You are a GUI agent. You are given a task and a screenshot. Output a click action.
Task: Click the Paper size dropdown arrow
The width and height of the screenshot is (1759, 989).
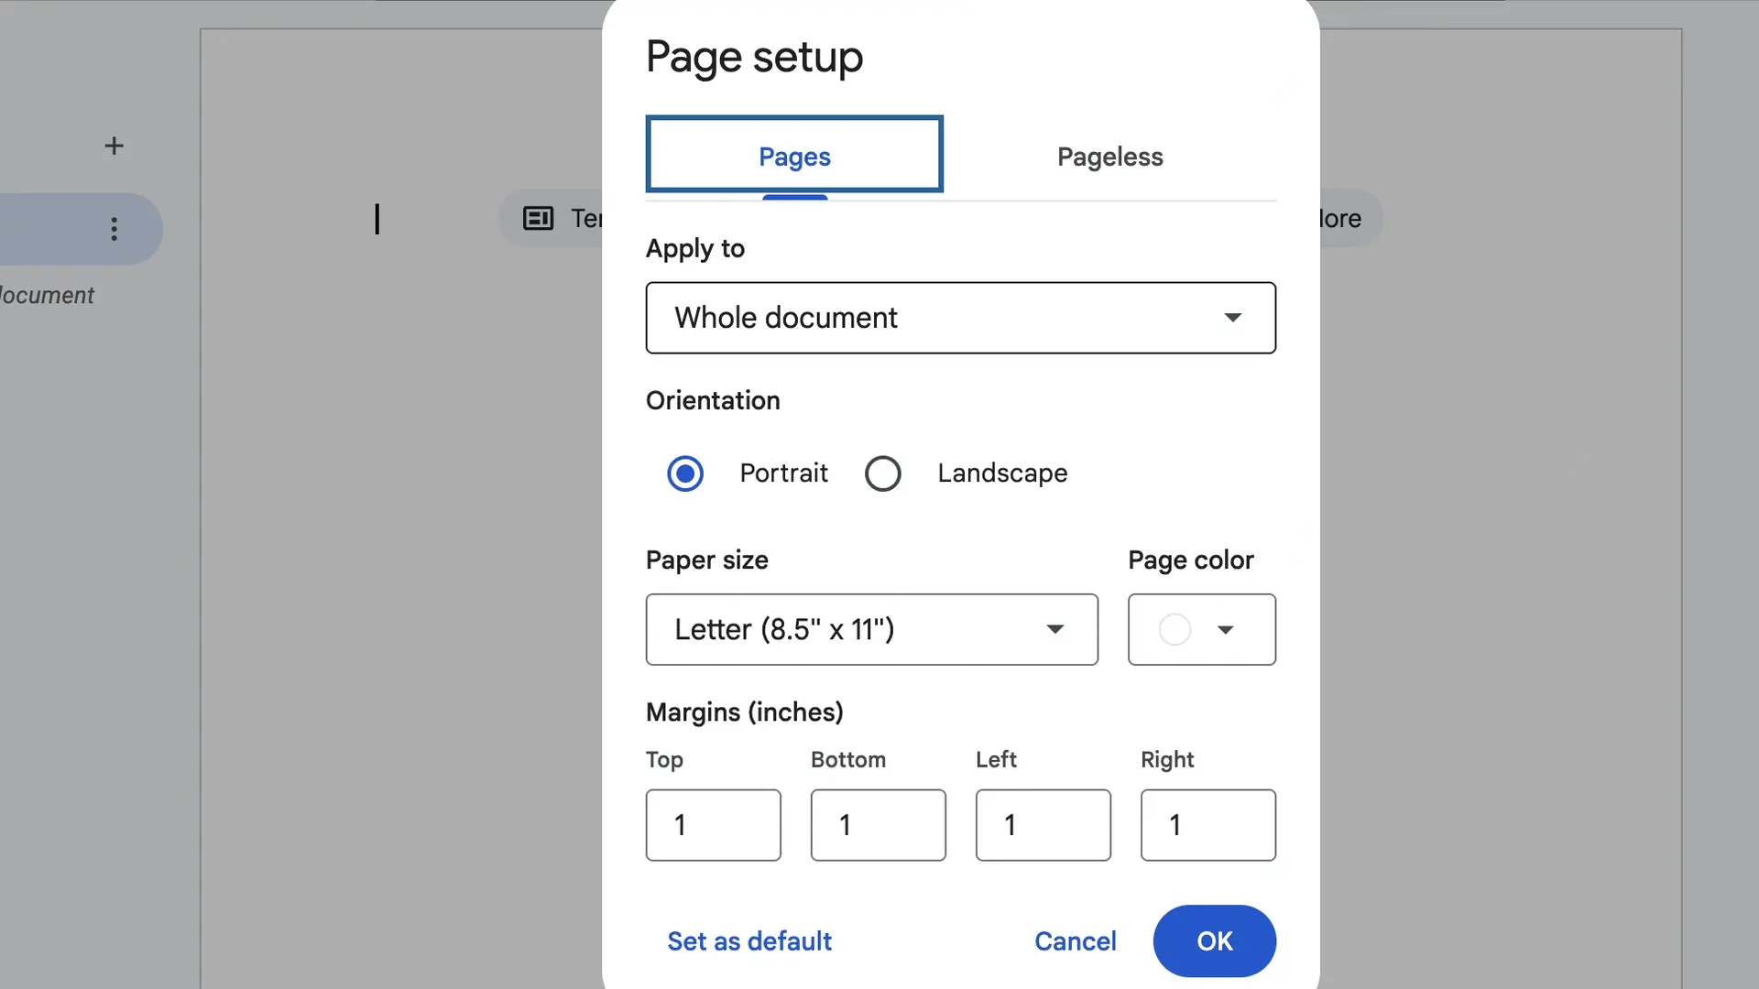point(1055,630)
